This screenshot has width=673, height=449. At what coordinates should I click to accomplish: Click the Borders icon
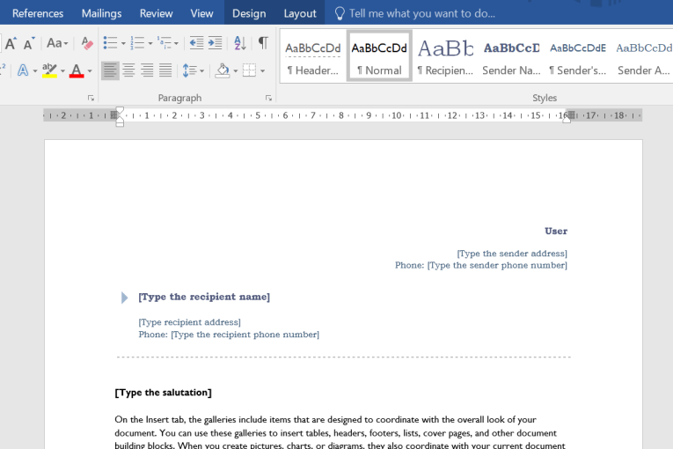pos(249,70)
